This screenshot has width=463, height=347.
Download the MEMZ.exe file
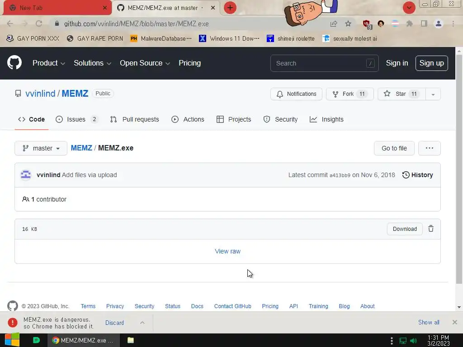point(405,229)
